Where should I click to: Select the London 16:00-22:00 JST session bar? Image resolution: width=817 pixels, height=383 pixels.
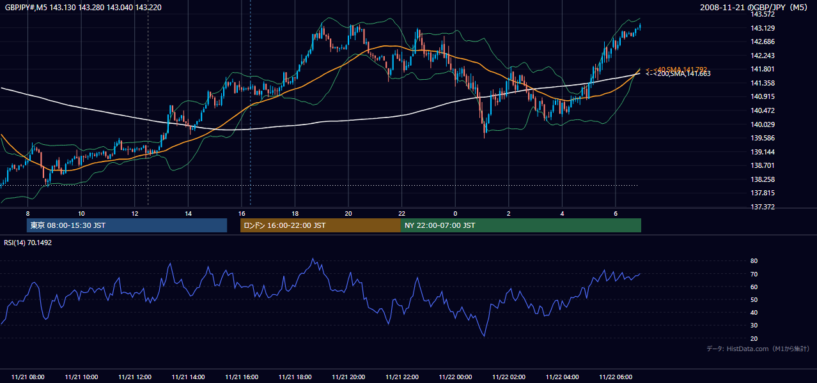click(320, 225)
